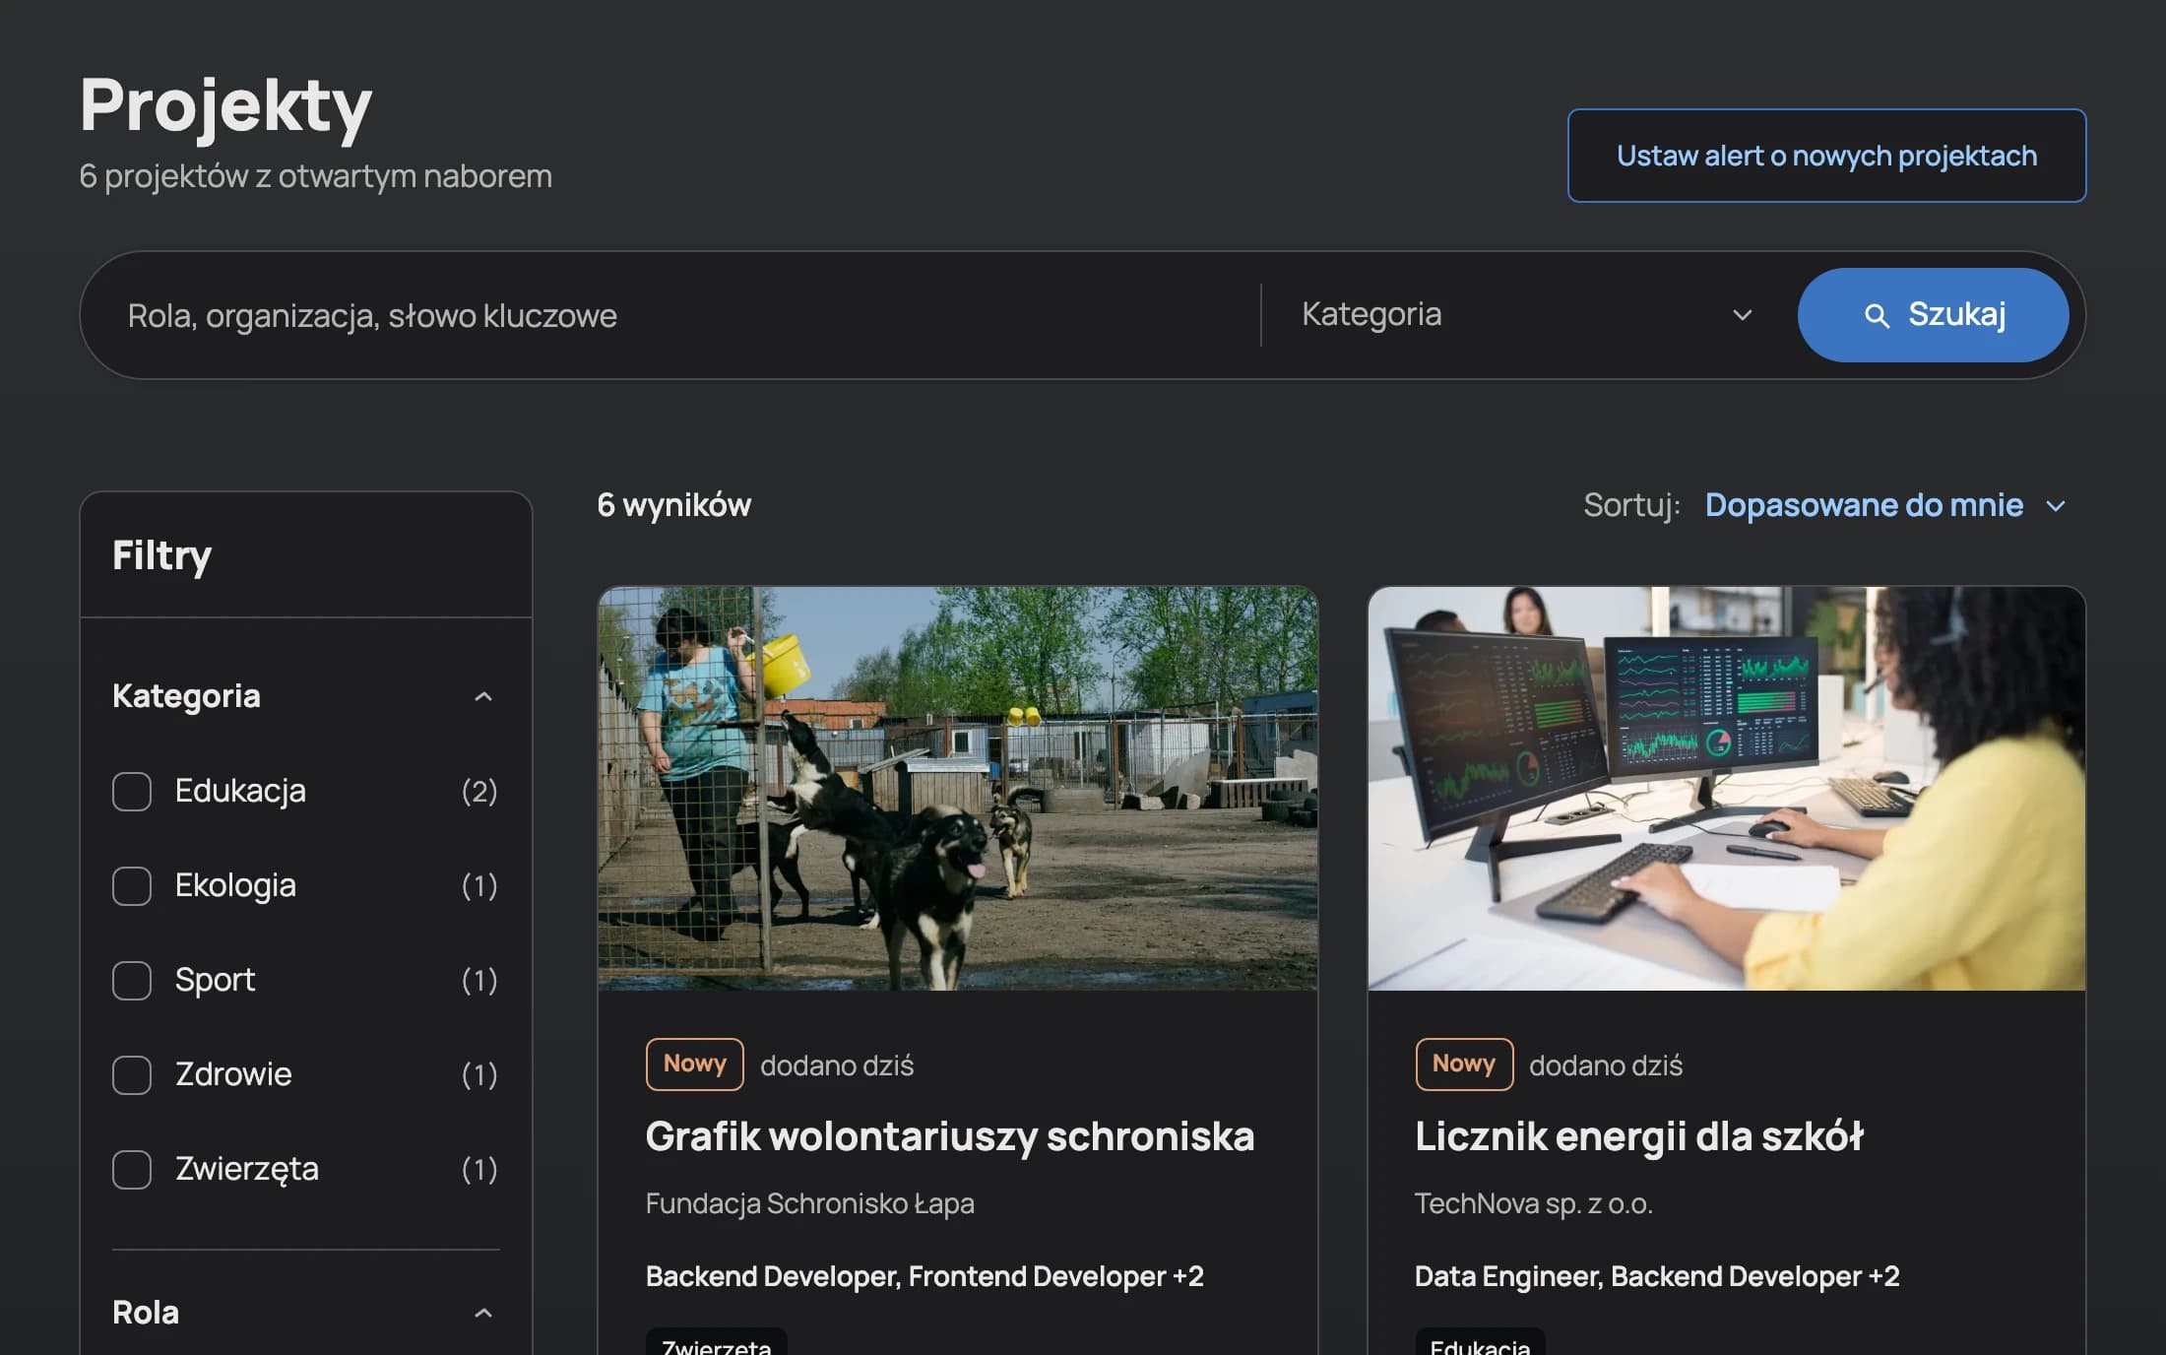Click 6 projektów z otwartym naborem subtitle
Screen dimensions: 2166x1355
click(x=316, y=176)
